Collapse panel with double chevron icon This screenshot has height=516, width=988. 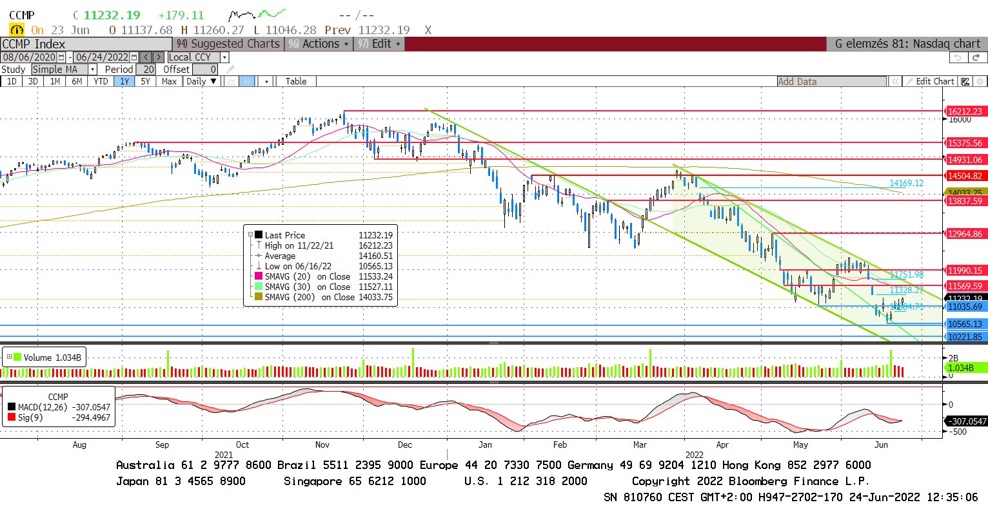(x=894, y=81)
